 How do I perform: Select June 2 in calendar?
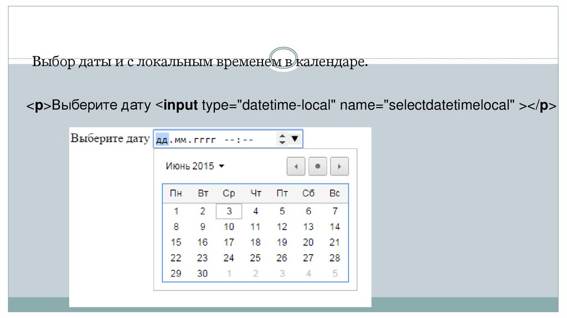pyautogui.click(x=203, y=211)
